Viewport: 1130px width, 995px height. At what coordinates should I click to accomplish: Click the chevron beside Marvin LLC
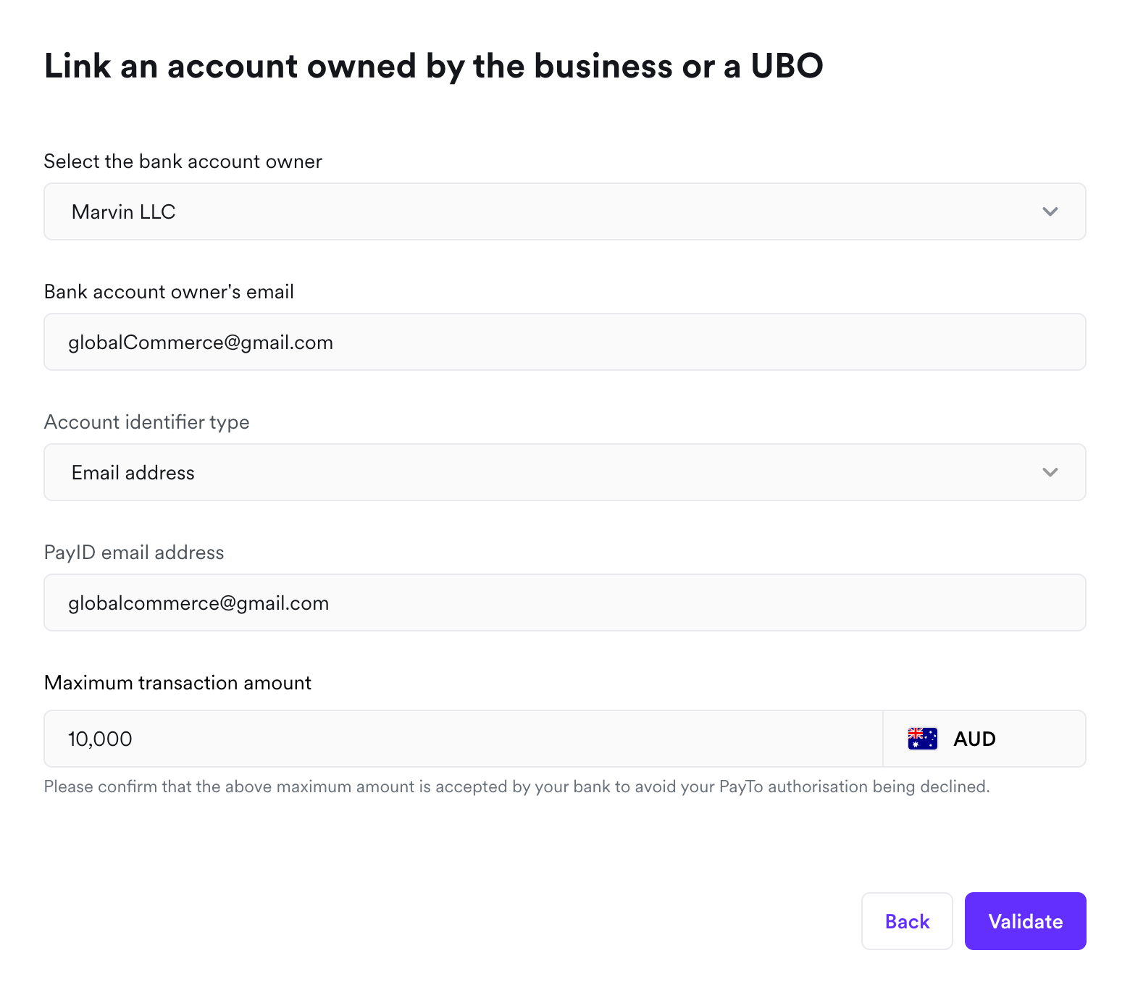click(1050, 211)
